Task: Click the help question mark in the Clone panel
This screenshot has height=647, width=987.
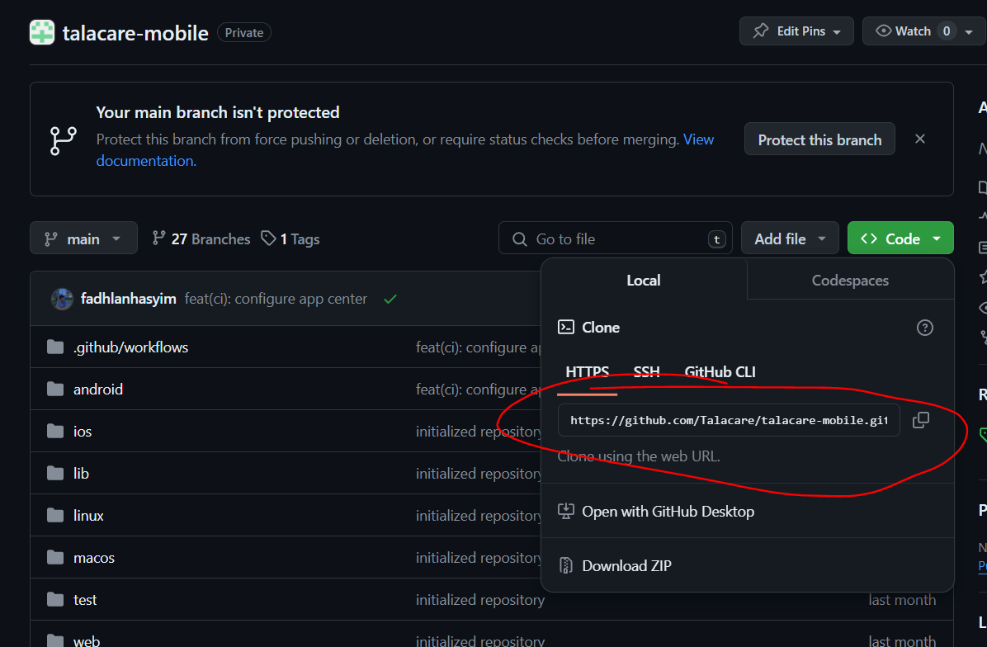Action: point(924,328)
